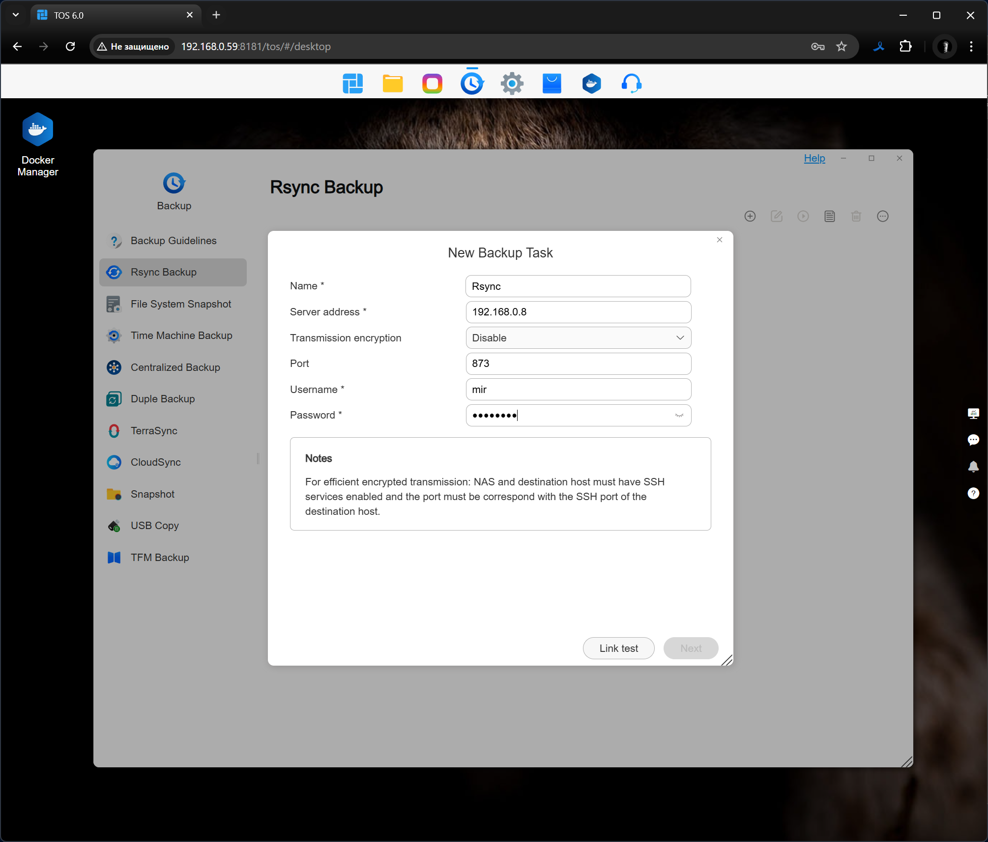988x842 pixels.
Task: Open the task log list icon
Action: point(829,216)
